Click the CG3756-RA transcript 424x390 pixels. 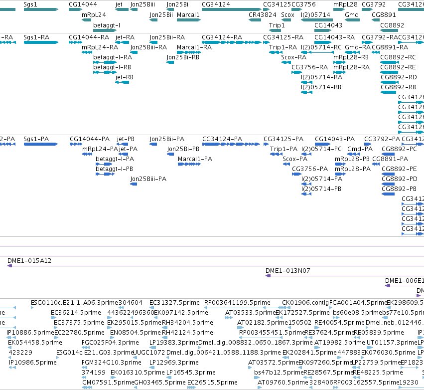pos(296,72)
